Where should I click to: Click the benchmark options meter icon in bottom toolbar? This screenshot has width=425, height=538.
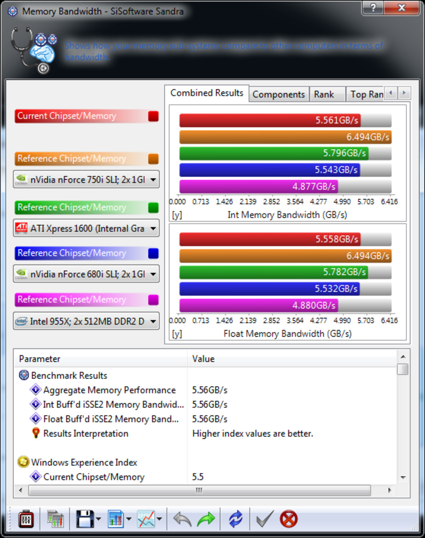tap(26, 519)
